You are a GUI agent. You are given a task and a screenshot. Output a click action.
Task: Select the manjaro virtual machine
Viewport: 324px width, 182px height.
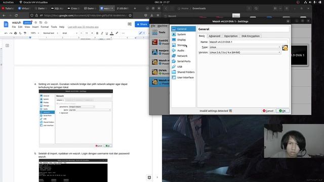point(160,52)
